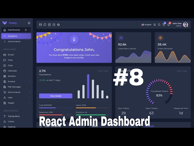
Task: Click the Kanban grid icon
Action: pyautogui.click(x=5, y=76)
